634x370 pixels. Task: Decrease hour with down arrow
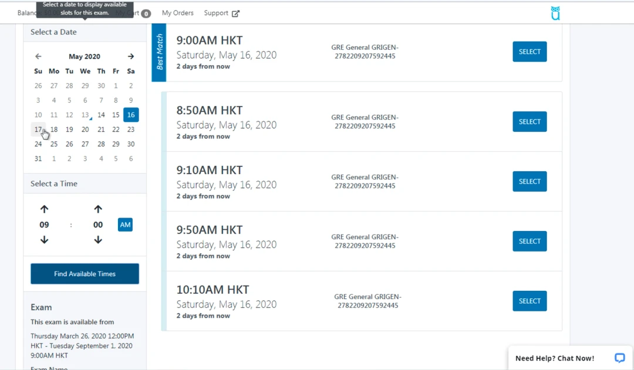pyautogui.click(x=44, y=240)
